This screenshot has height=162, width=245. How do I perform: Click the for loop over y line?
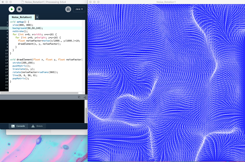tap(38, 37)
